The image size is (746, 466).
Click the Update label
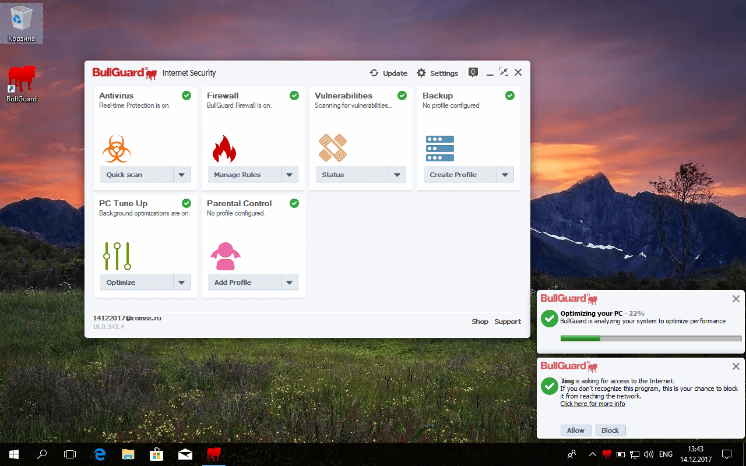coord(395,73)
